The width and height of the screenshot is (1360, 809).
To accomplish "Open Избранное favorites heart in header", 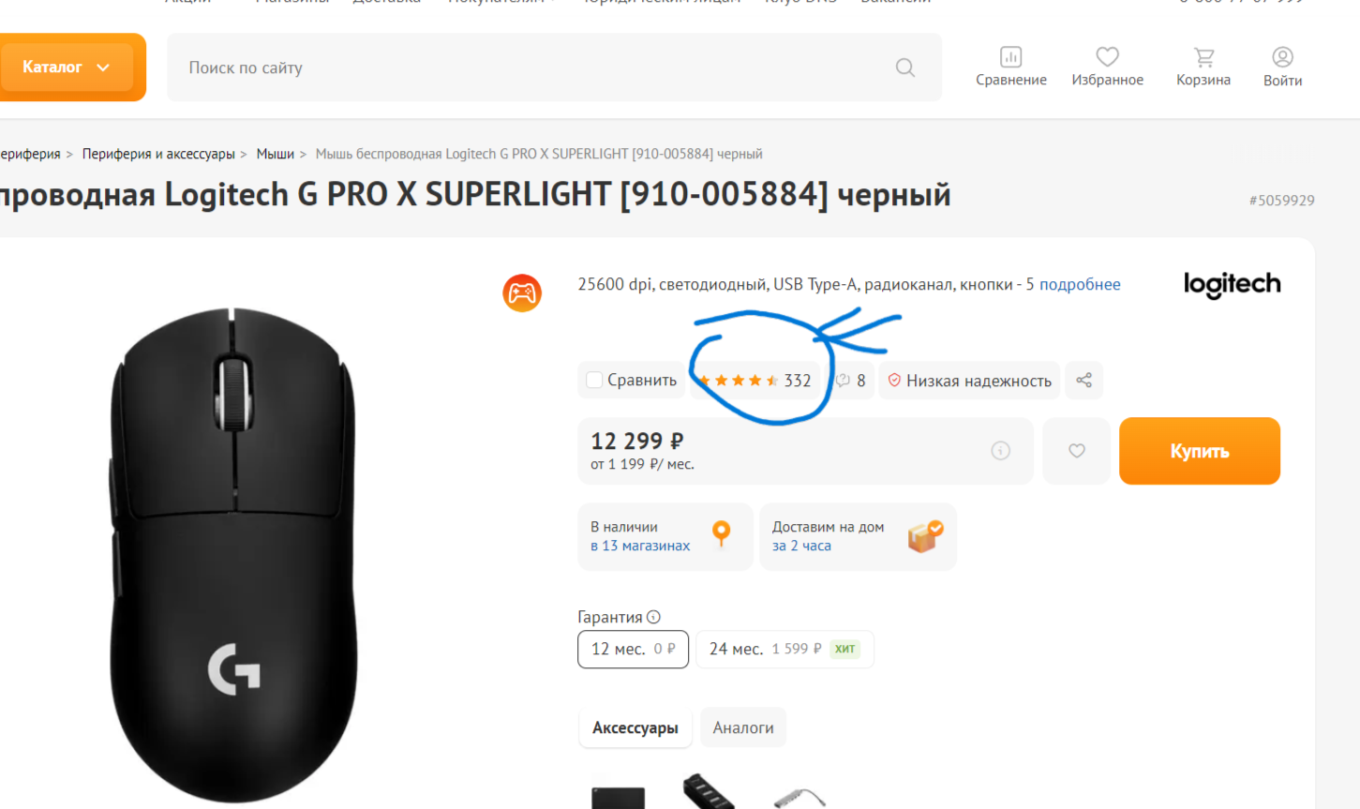I will click(1107, 57).
